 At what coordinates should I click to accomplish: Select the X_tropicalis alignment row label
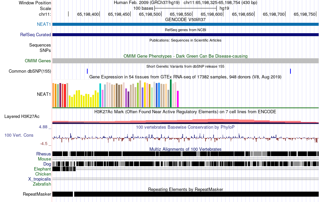40,179
